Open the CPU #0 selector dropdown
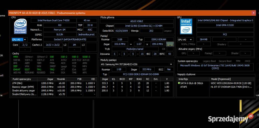 click(19, 40)
